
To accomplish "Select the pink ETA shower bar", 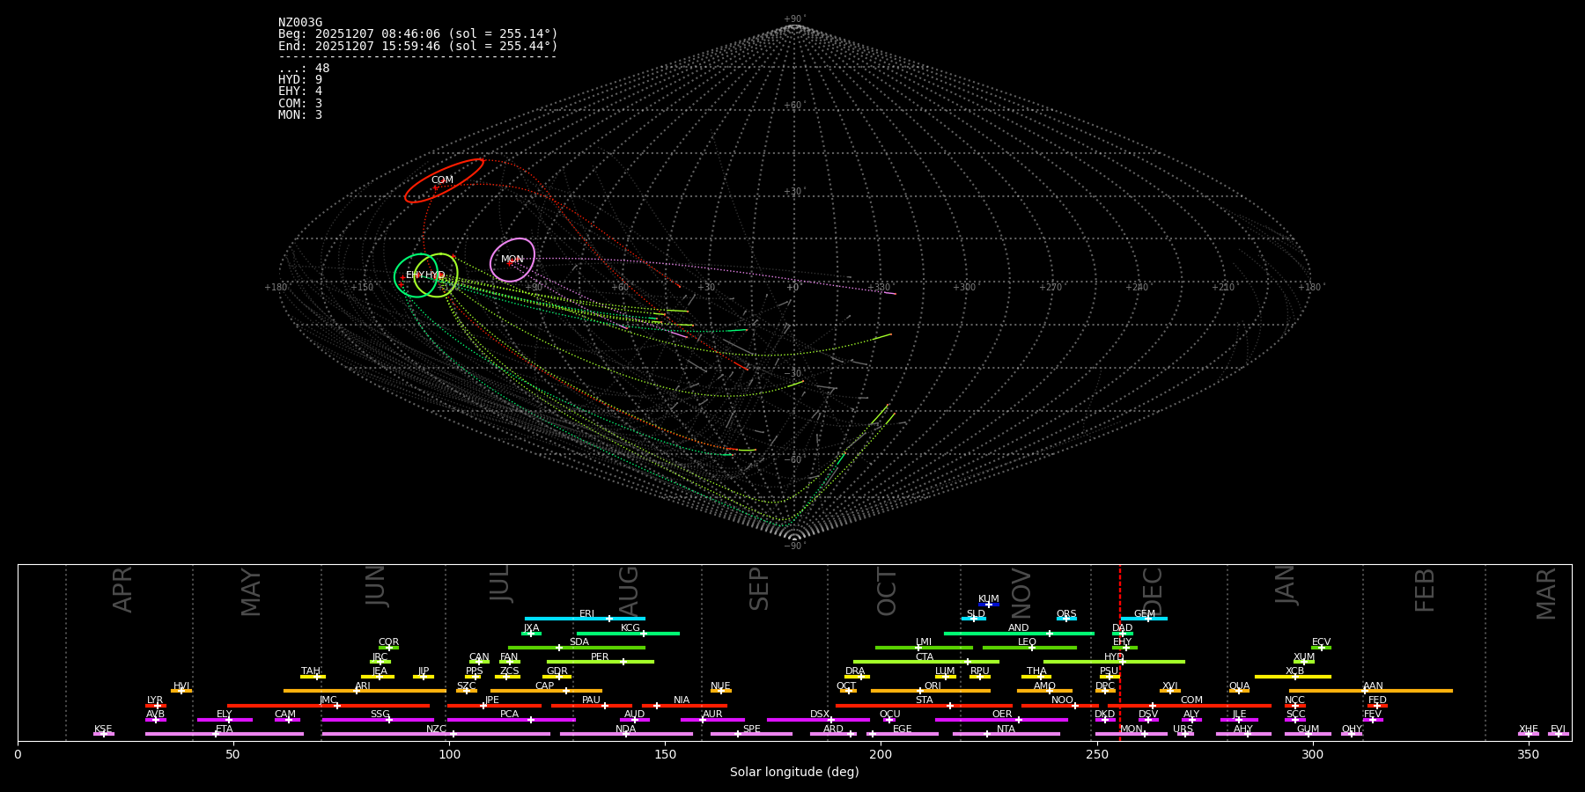I will coord(225,734).
